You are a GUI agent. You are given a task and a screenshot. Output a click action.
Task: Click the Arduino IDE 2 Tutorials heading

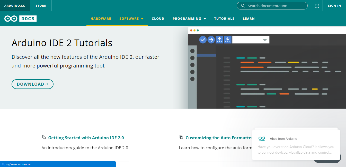pos(62,43)
